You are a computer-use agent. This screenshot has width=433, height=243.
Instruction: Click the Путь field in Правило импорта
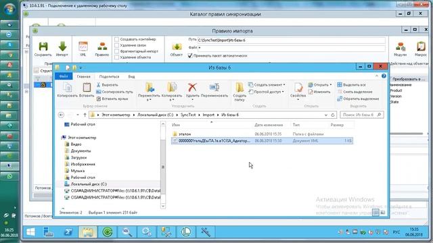292,40
